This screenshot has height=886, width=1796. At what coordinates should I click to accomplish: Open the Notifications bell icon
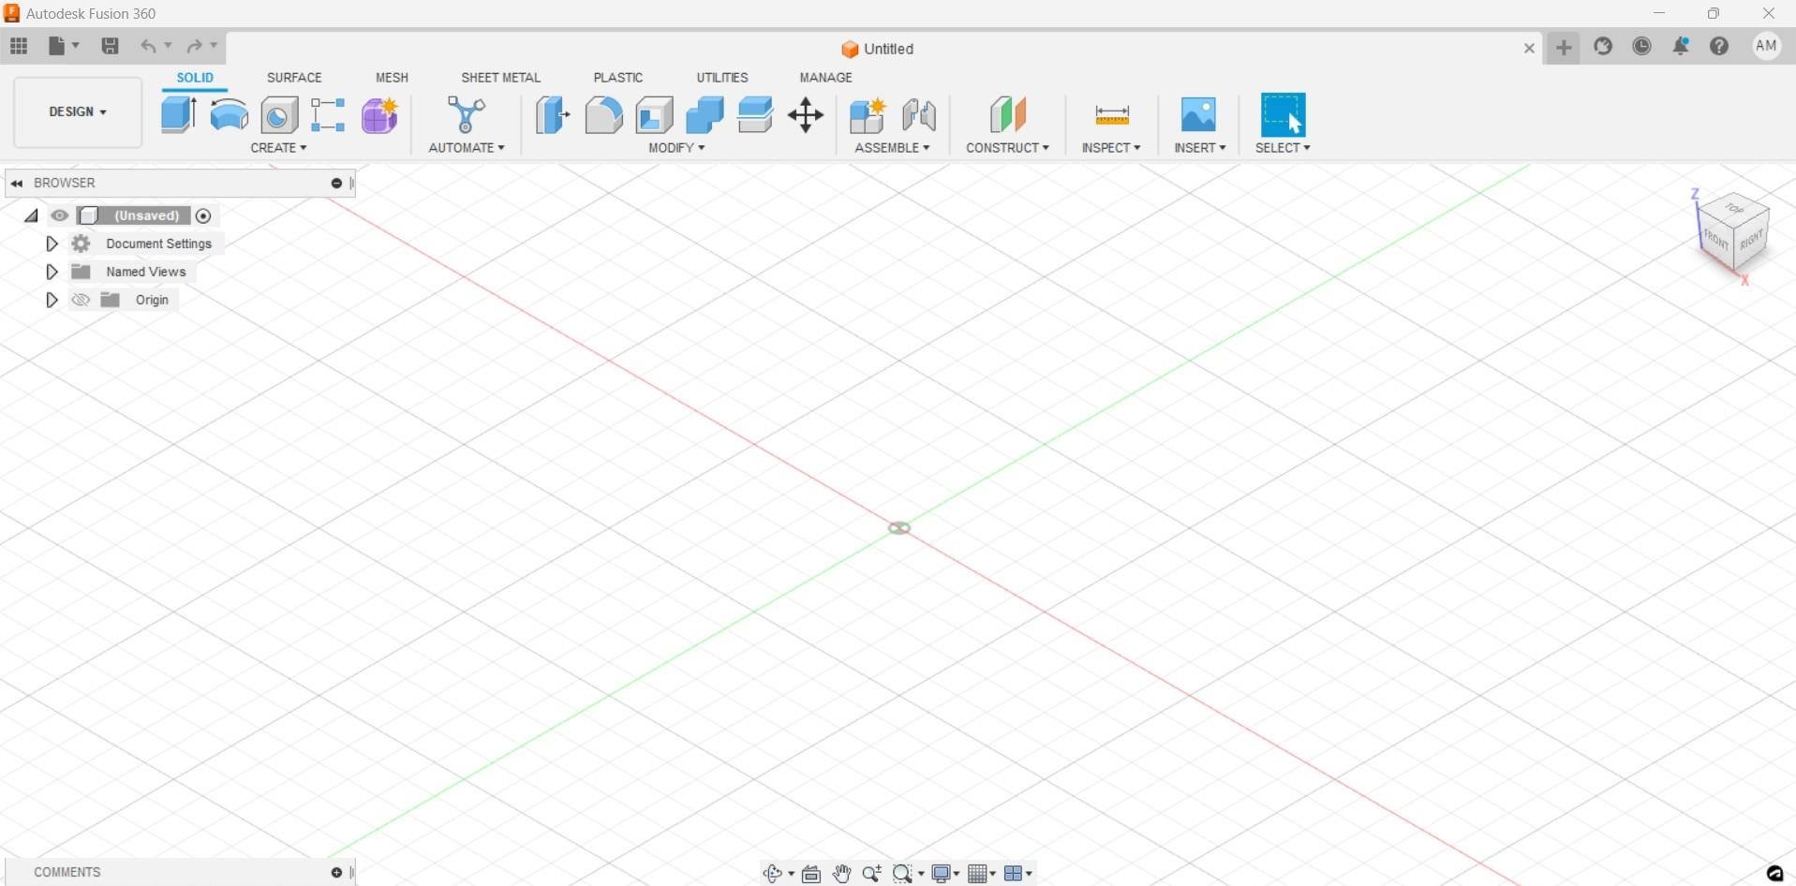pyautogui.click(x=1681, y=46)
